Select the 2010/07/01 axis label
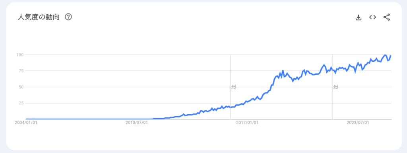 pyautogui.click(x=137, y=123)
